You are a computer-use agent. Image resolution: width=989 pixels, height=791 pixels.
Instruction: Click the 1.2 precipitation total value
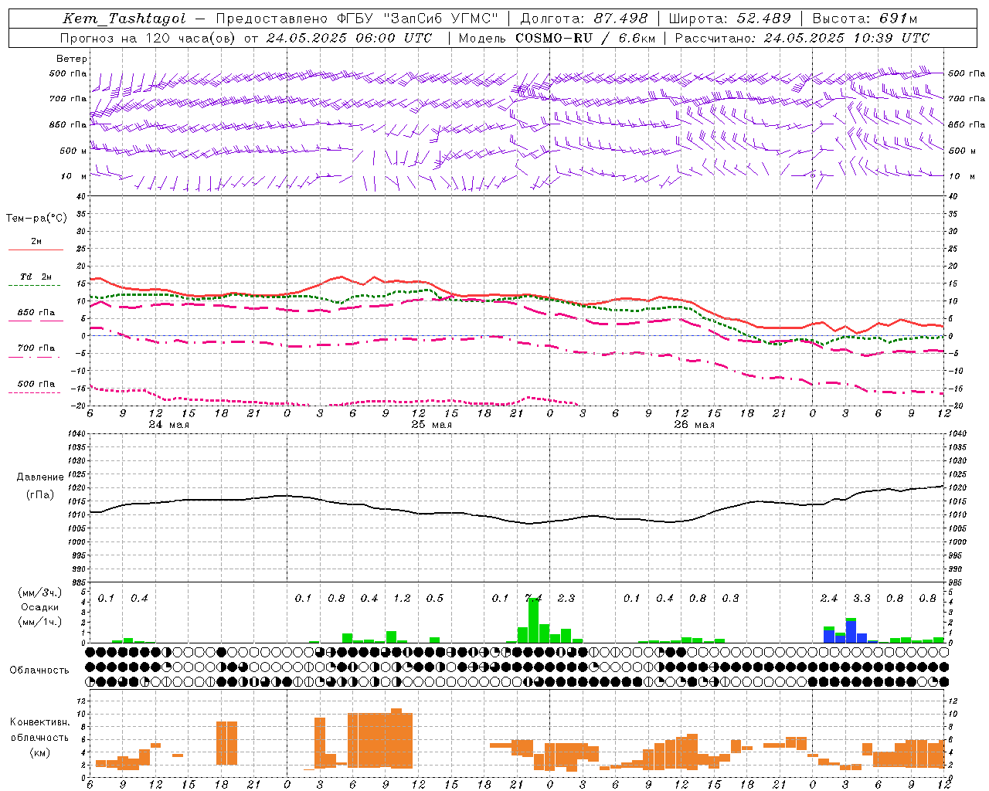pos(402,598)
